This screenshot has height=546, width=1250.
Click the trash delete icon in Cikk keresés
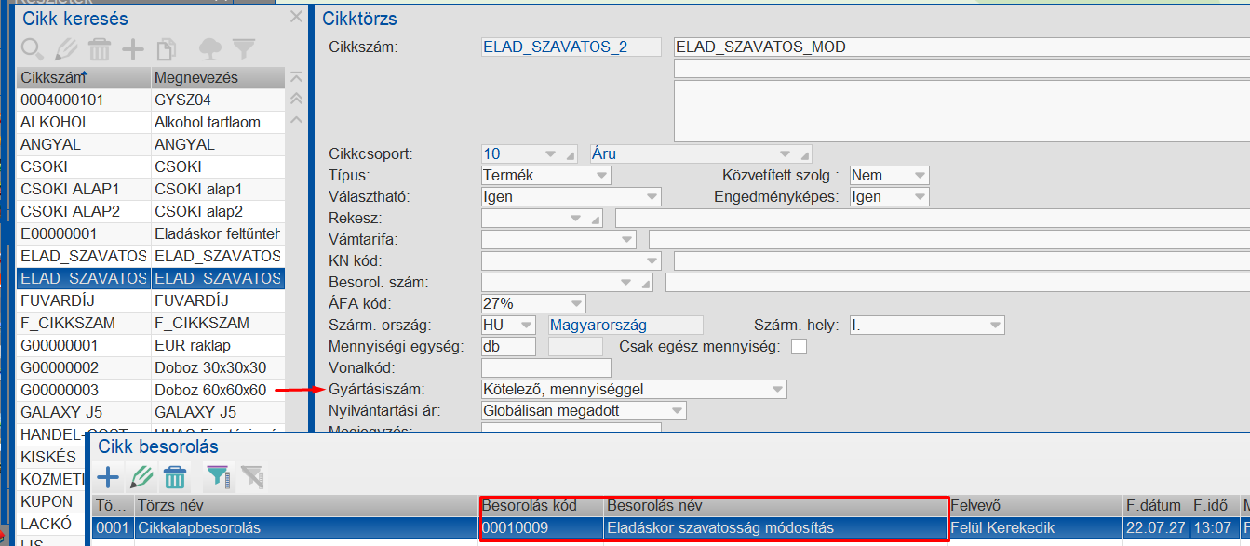pyautogui.click(x=100, y=48)
